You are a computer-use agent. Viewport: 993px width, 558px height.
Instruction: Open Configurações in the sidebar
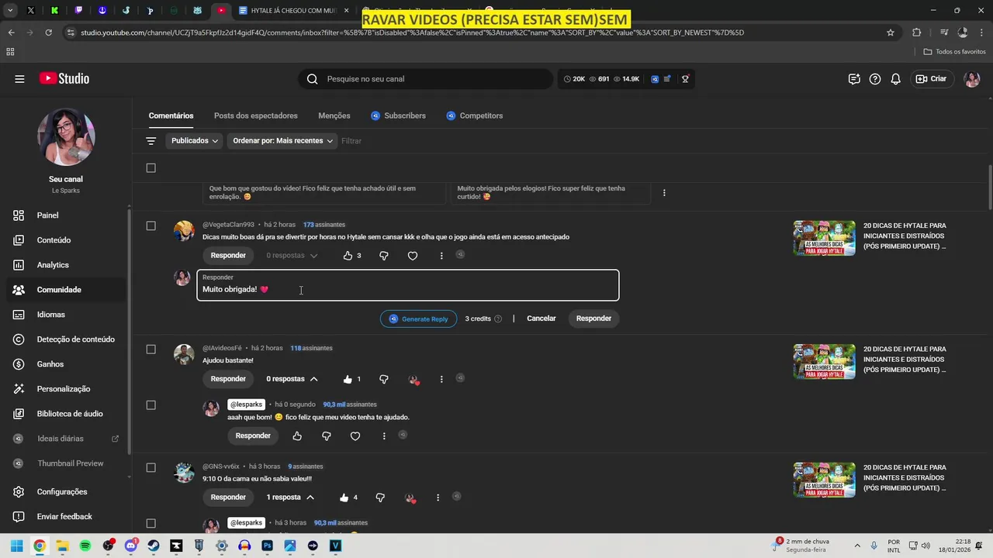click(66, 492)
